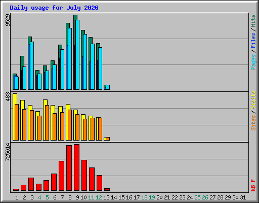
Task: Click day label '24' on the x-axis
Action: click(190, 197)
